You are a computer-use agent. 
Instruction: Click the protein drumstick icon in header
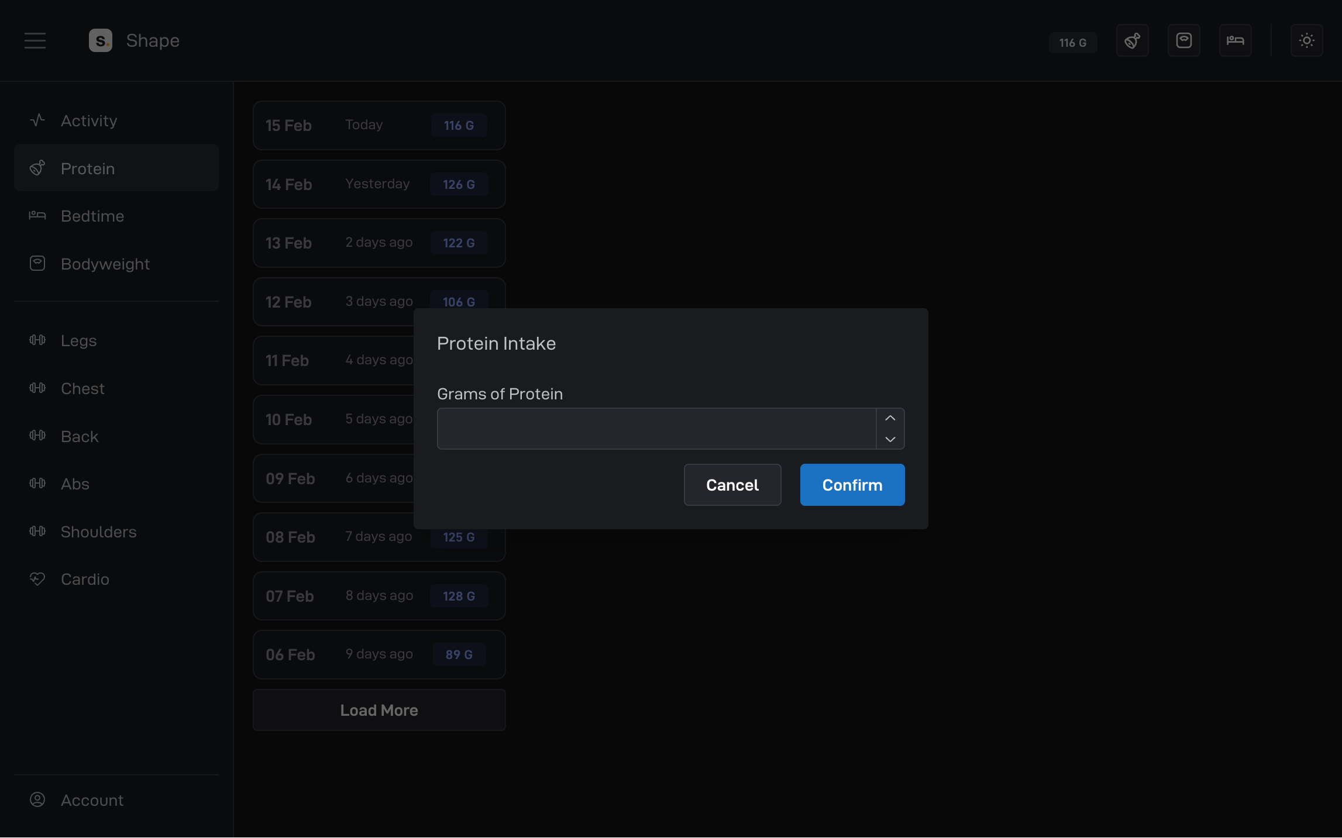(1132, 40)
